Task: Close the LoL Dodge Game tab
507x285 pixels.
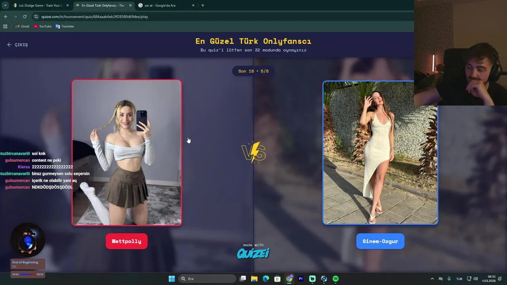Action: (67, 6)
